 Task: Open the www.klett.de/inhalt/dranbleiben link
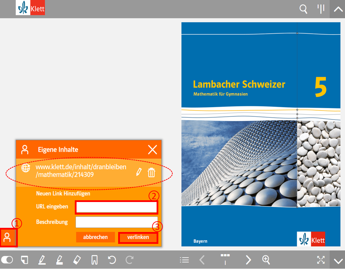(81, 171)
